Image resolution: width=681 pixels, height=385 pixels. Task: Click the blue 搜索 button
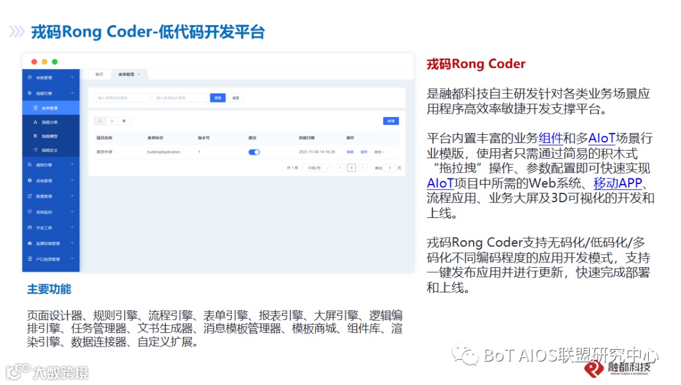(x=218, y=98)
